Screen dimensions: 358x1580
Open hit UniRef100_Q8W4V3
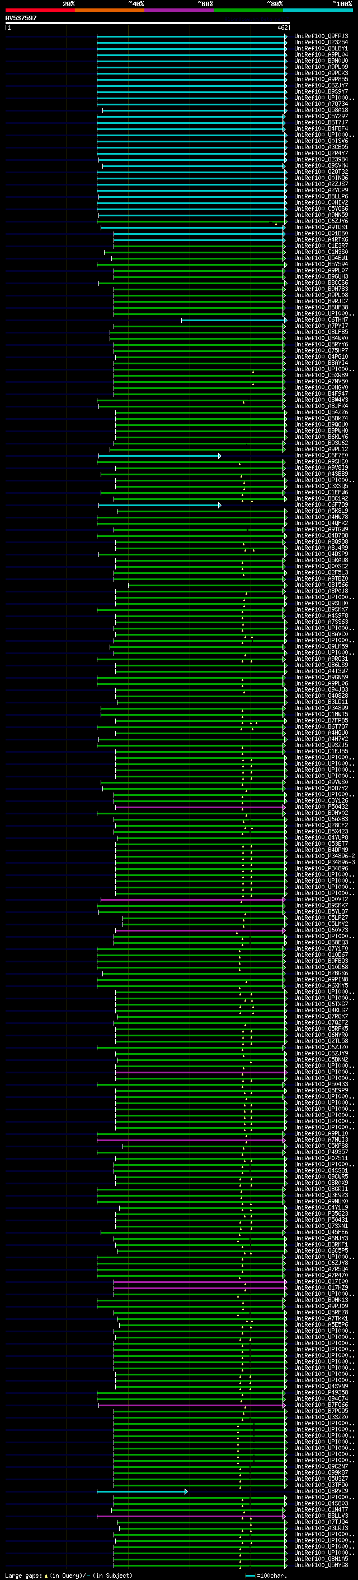point(321,400)
